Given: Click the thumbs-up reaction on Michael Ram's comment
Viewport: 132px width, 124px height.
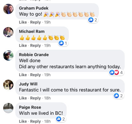Looking at the screenshot, I should [61, 43].
